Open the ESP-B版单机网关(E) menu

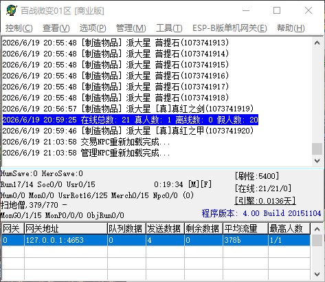pyautogui.click(x=229, y=28)
